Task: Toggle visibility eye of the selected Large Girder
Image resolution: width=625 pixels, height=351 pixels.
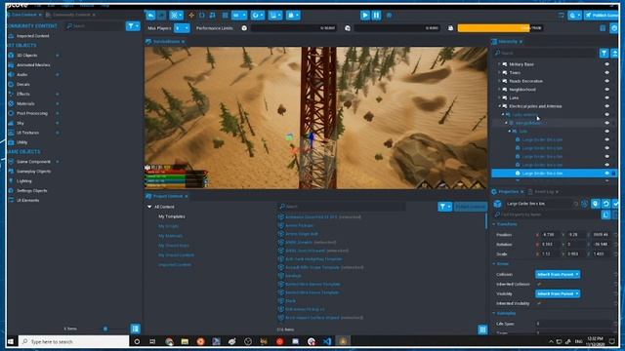Action: click(x=607, y=174)
